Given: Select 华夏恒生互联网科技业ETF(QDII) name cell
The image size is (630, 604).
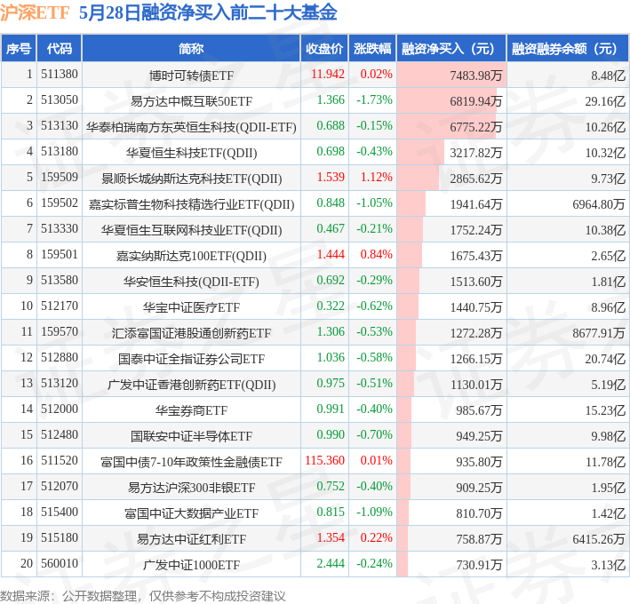Looking at the screenshot, I should click(x=191, y=230).
